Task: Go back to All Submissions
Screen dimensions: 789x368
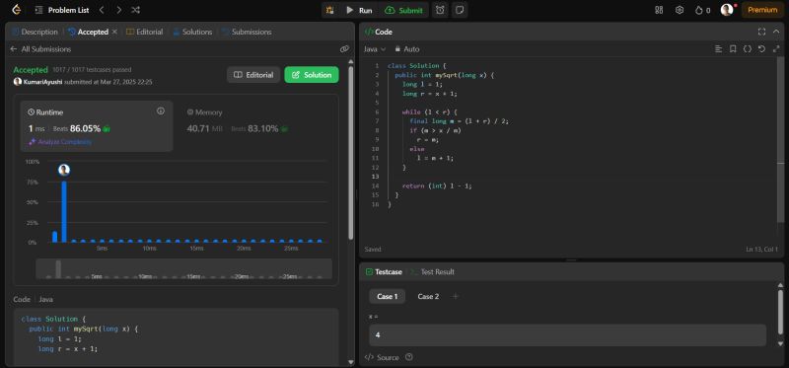Action: [40, 49]
